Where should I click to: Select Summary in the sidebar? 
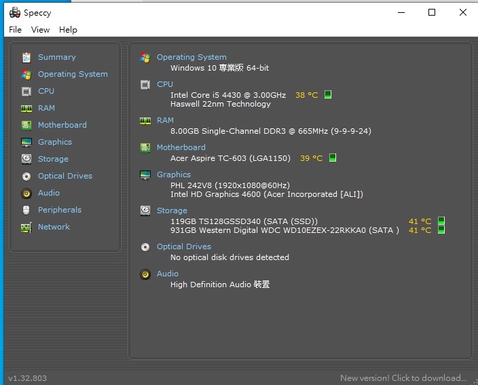point(57,57)
